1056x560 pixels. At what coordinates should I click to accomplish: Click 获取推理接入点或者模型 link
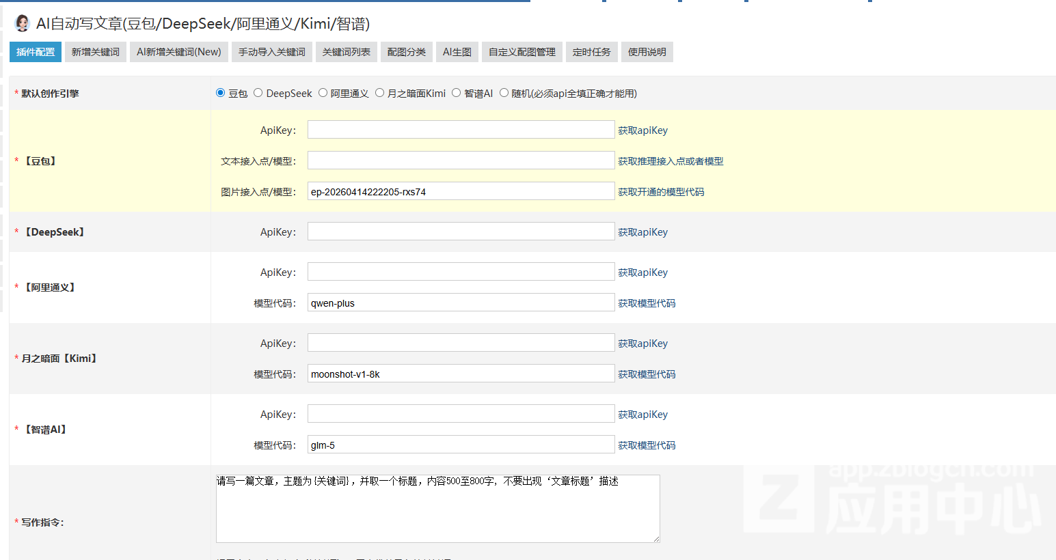tap(671, 161)
